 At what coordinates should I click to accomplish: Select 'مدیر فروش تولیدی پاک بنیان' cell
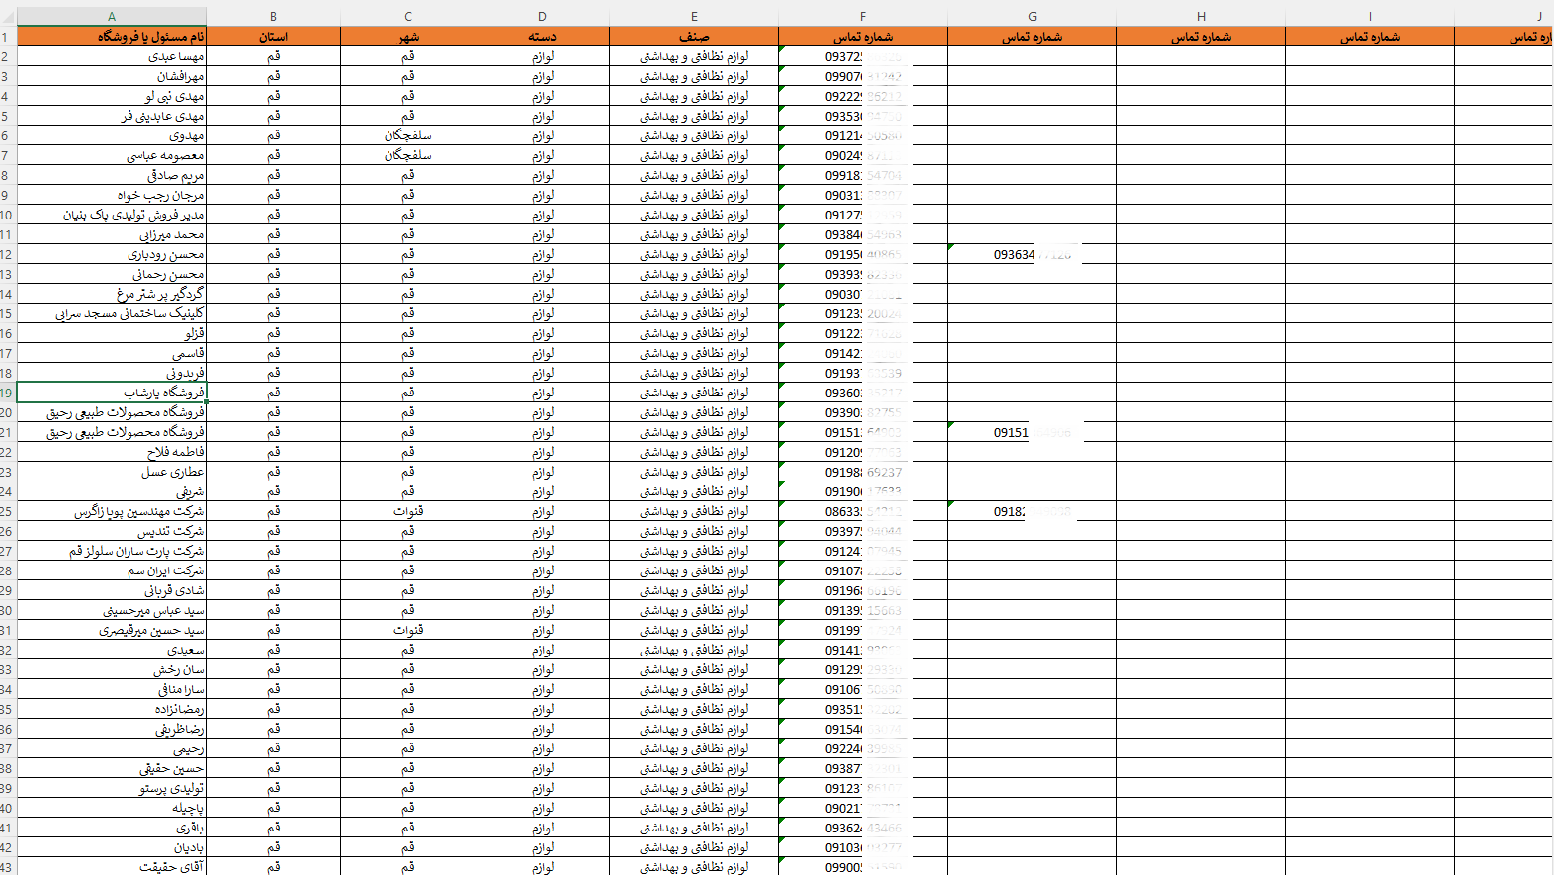click(112, 215)
